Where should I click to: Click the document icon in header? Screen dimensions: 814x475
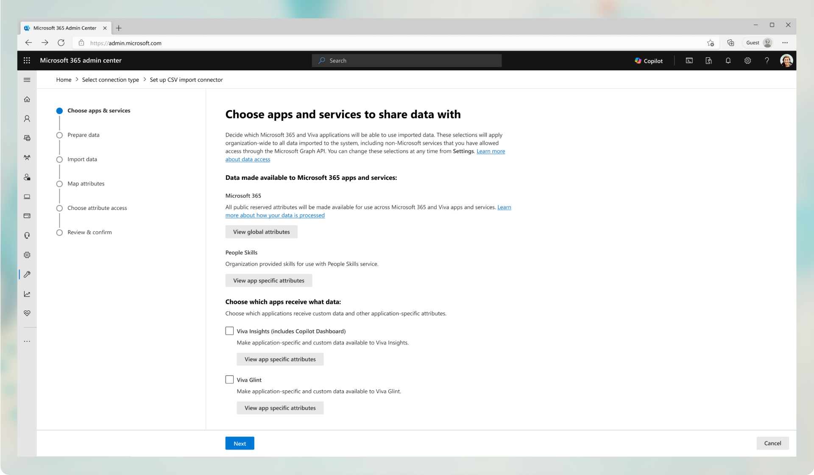click(x=708, y=61)
